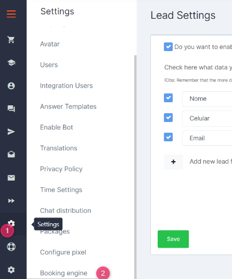232x279 pixels.
Task: Select Chat distribution in settings menu
Action: click(66, 211)
